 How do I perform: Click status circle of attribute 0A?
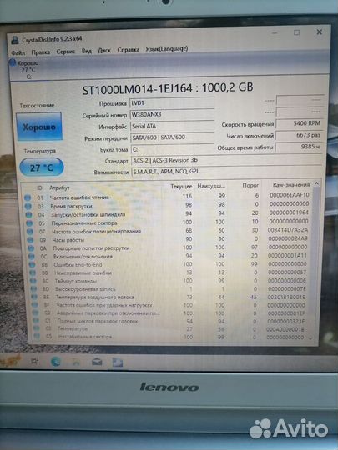point(31,248)
